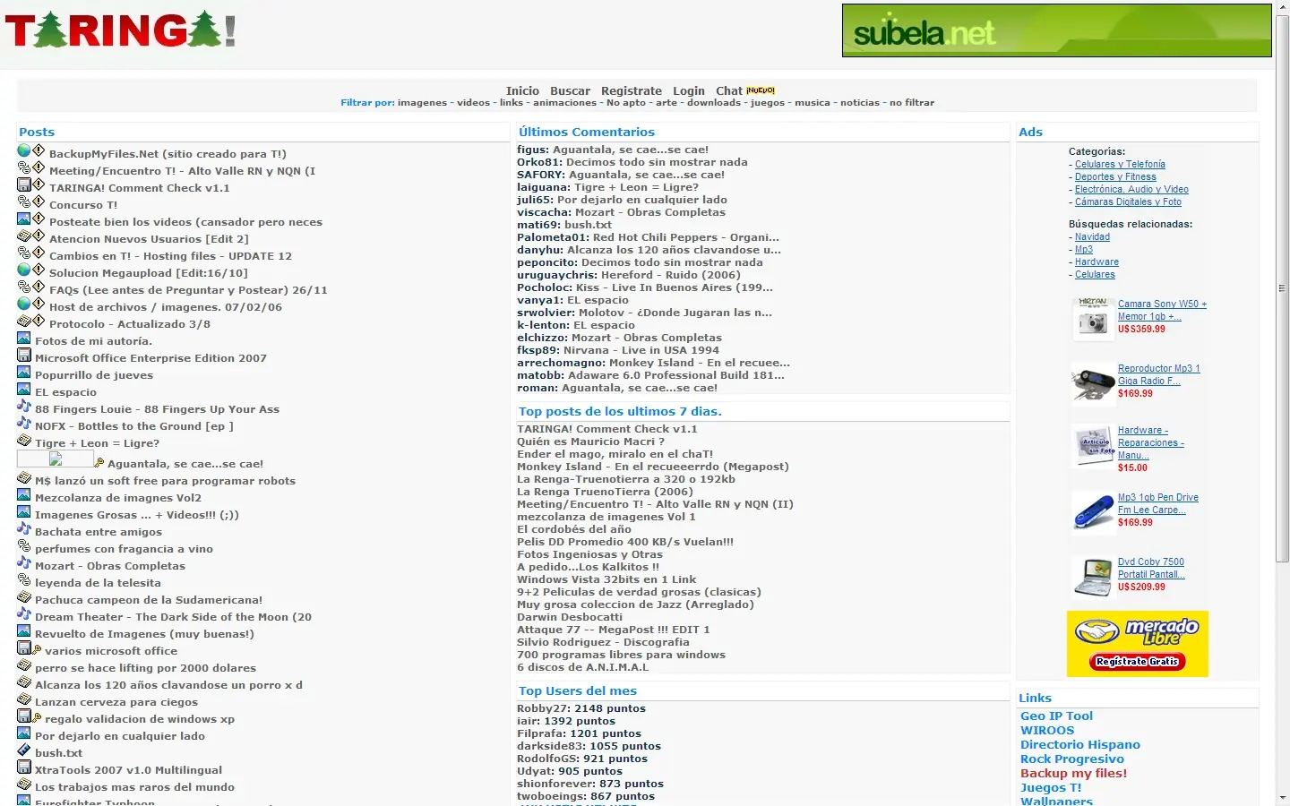Click broken image beside Aguantala, se cae post
The image size is (1290, 806).
55,459
